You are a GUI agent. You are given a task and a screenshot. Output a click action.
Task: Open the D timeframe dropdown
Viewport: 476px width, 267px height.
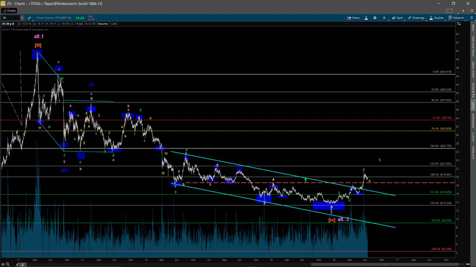point(385,18)
